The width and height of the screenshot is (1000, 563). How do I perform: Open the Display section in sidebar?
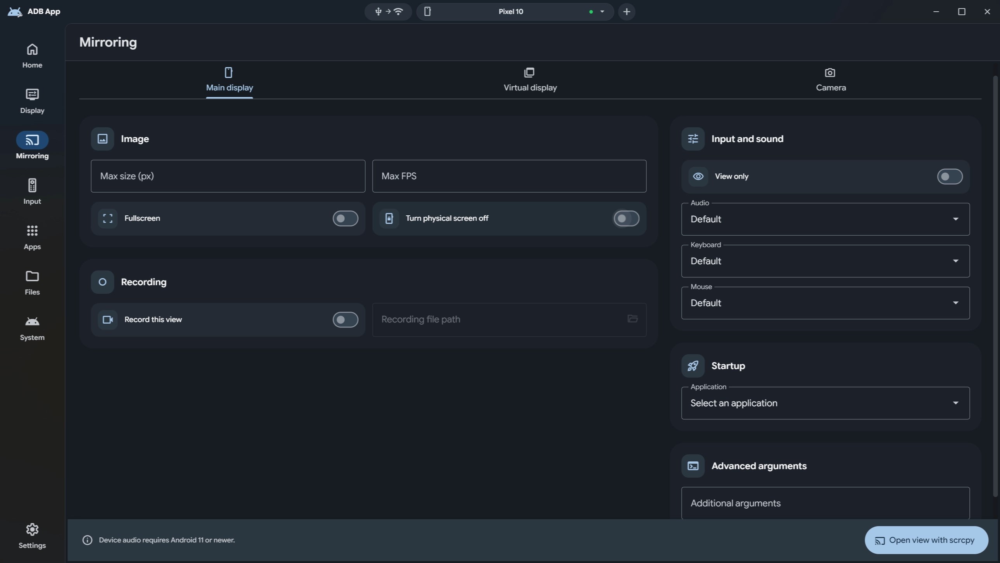pos(32,101)
